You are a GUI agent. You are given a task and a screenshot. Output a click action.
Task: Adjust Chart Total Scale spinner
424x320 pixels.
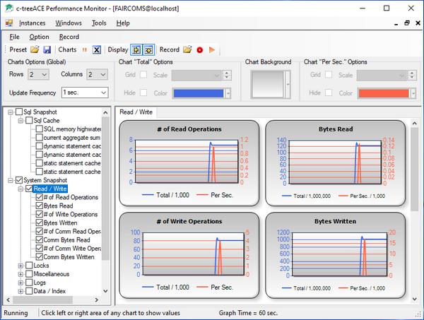coord(227,76)
